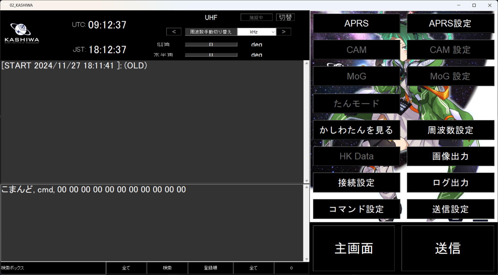The width and height of the screenshot is (498, 275).
Task: Open the kHz unit dropdown
Action: pyautogui.click(x=256, y=32)
